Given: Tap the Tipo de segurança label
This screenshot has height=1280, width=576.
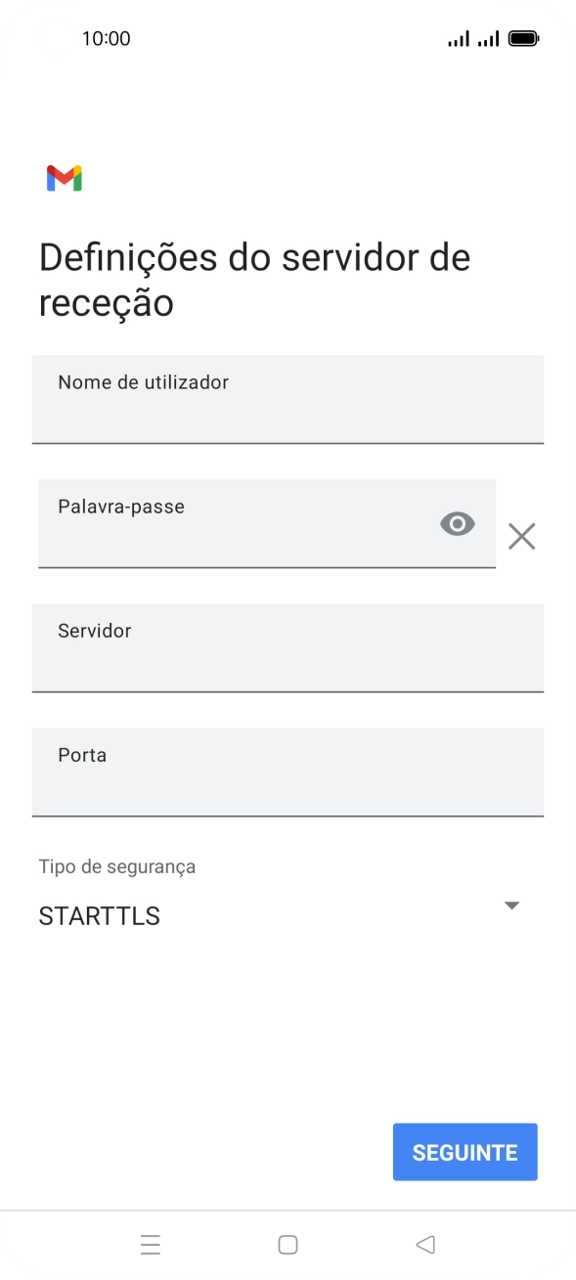Looking at the screenshot, I should (116, 866).
